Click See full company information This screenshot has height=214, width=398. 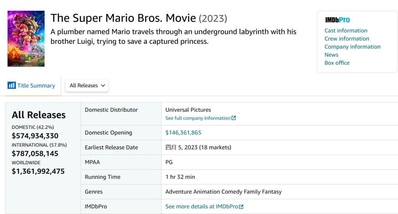pos(198,118)
